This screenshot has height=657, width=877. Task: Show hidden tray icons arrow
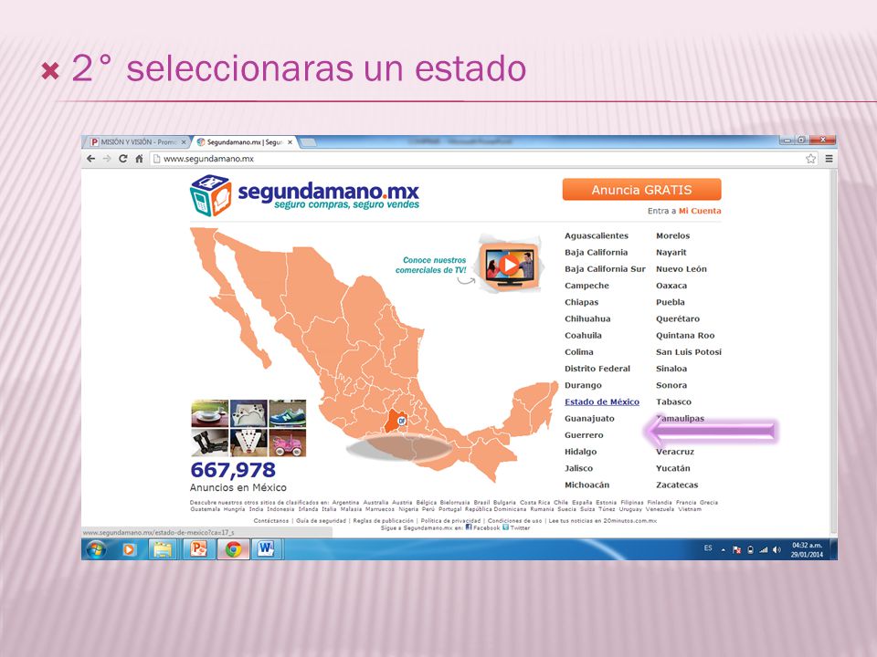click(724, 550)
